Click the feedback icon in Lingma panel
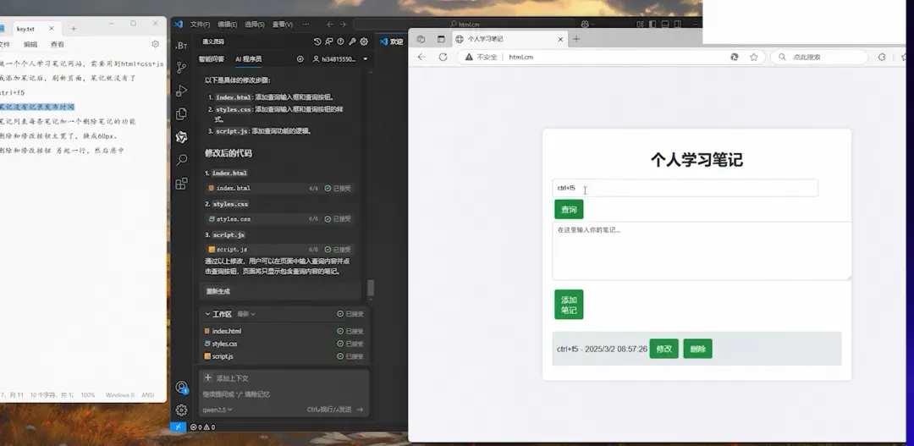 [328, 41]
